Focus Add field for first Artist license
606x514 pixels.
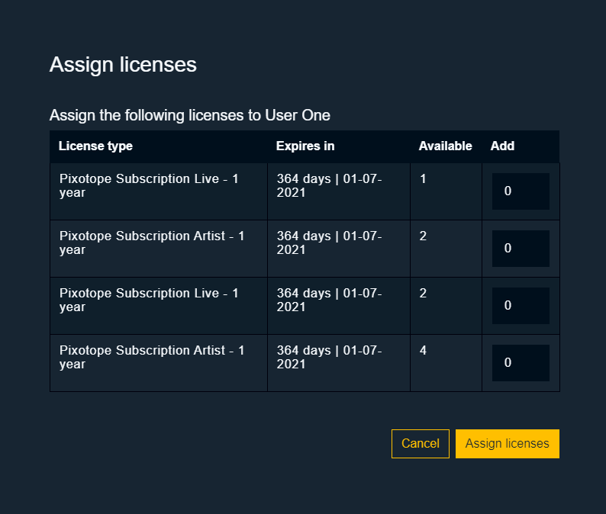pyautogui.click(x=521, y=249)
